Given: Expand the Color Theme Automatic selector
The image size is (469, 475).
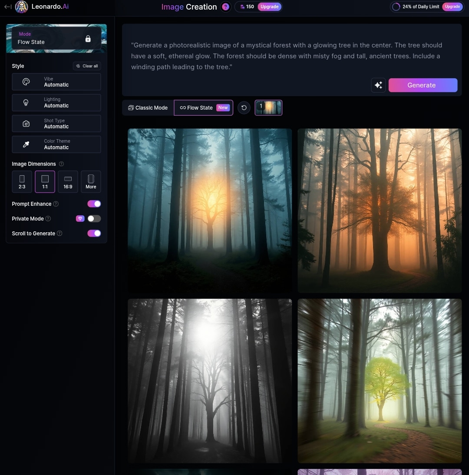Looking at the screenshot, I should click(x=56, y=144).
